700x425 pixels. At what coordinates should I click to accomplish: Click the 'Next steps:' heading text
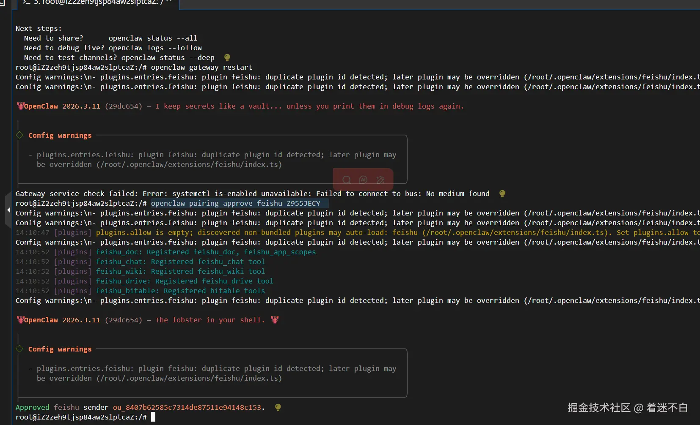[x=39, y=28]
